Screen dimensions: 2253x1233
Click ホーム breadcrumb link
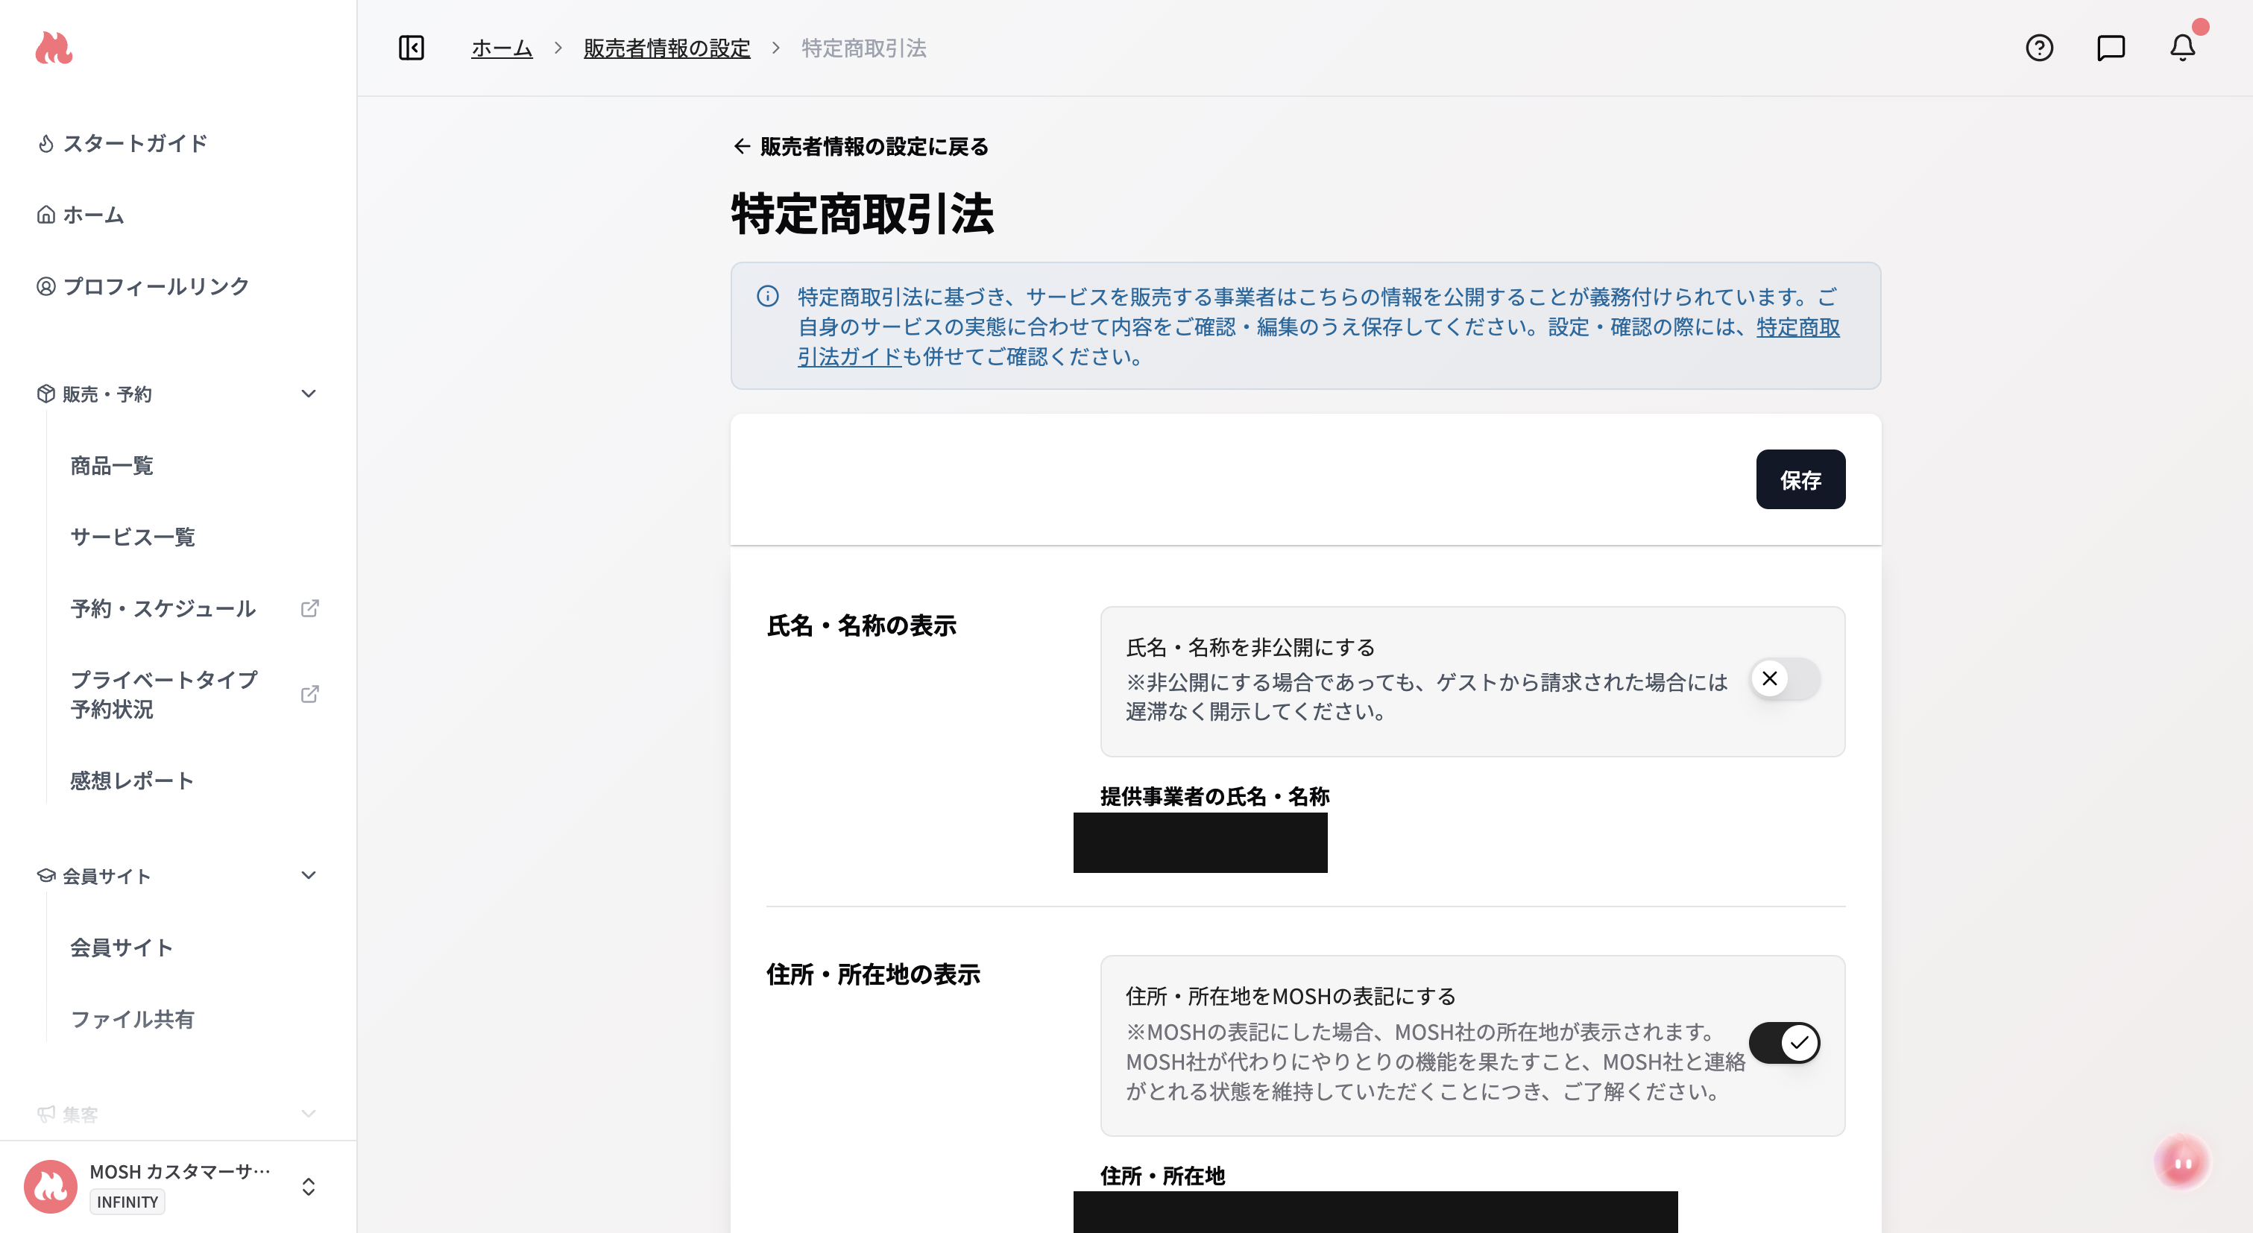(502, 47)
